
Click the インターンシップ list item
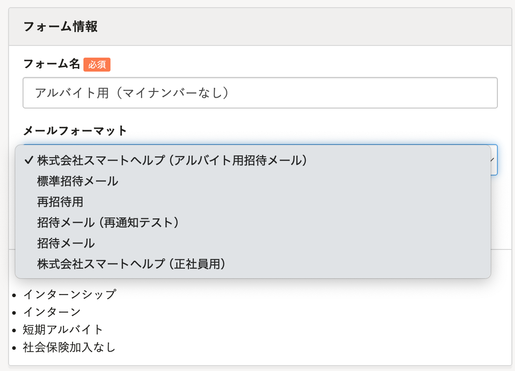click(x=69, y=294)
